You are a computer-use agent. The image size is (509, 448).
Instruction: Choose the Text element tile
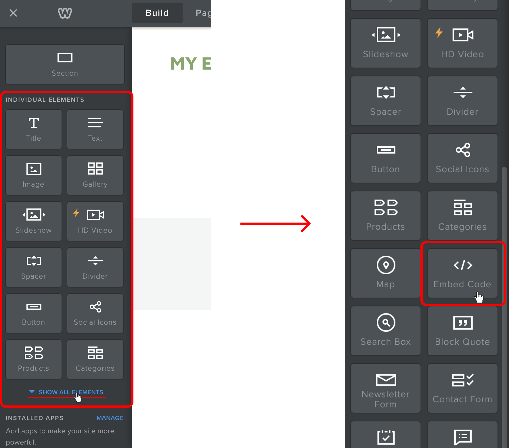click(95, 129)
